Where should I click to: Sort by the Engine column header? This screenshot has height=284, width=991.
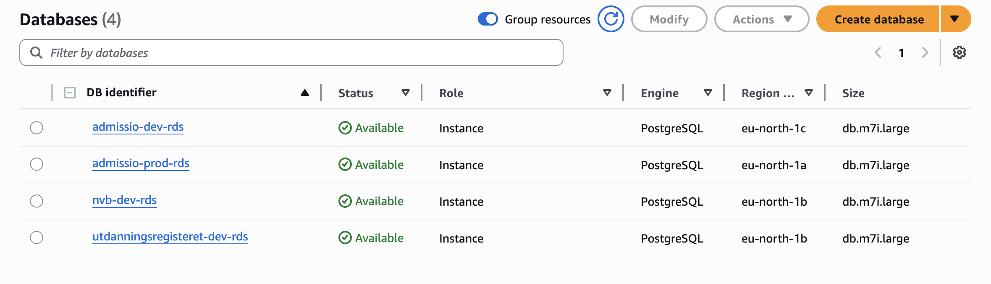point(660,93)
